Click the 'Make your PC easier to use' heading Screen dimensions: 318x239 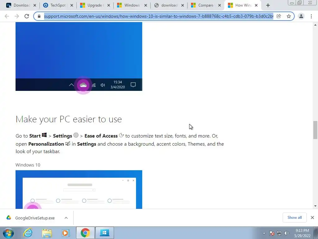(x=69, y=119)
